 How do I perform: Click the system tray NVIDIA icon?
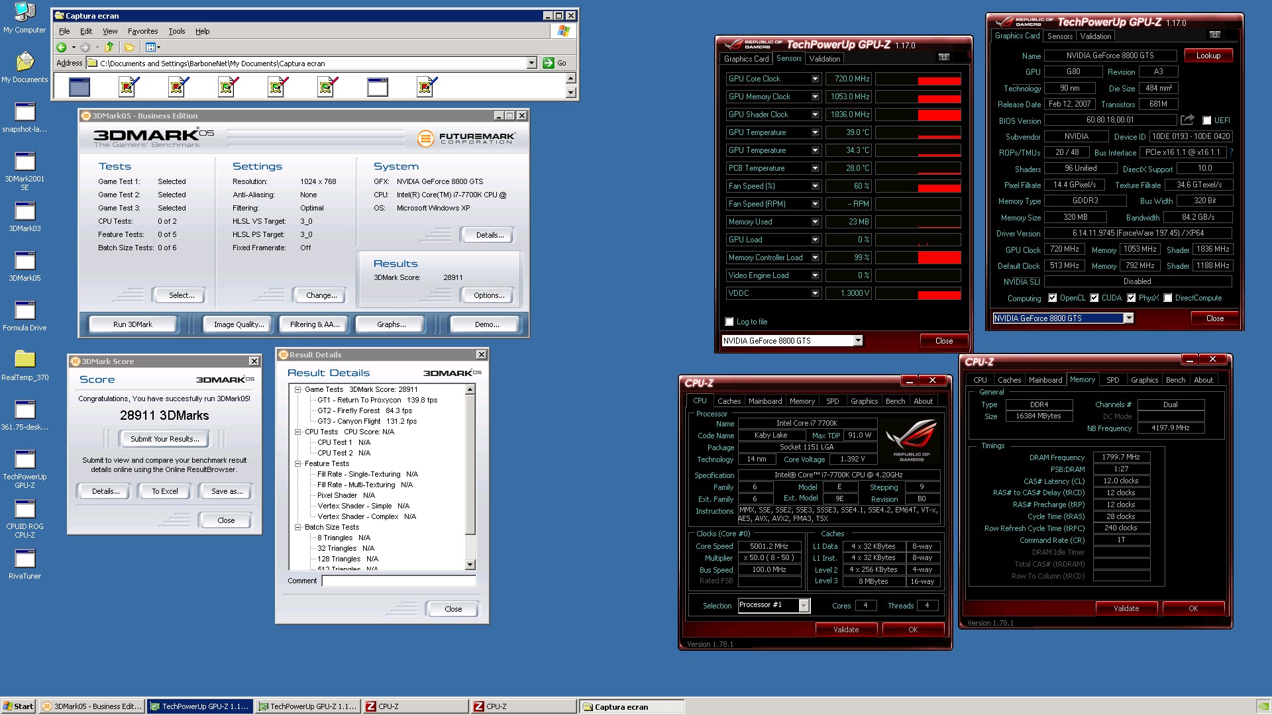(x=1263, y=706)
